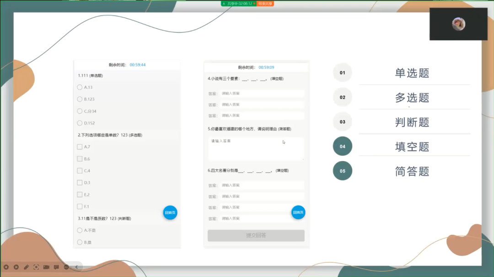Check the F.1 checkbox
Screen dimensions: 494x277
coord(80,206)
